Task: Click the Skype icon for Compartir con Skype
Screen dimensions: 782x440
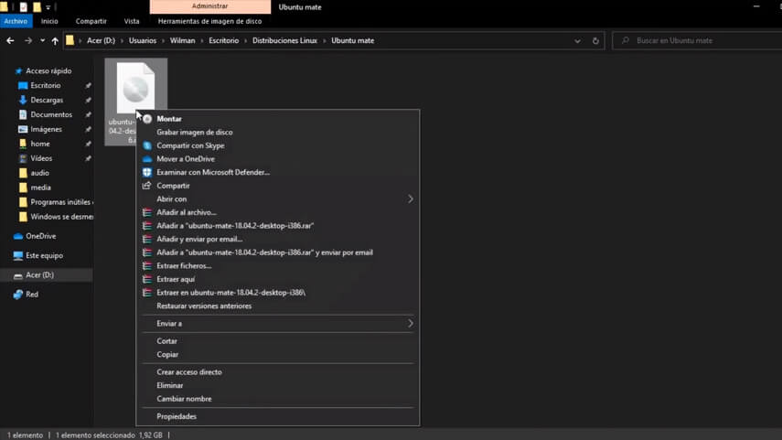Action: pos(147,145)
